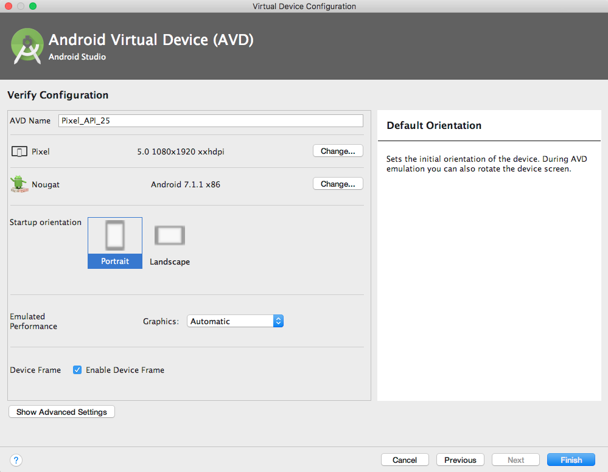Change the Pixel hardware device
This screenshot has height=472, width=608.
pyautogui.click(x=338, y=151)
